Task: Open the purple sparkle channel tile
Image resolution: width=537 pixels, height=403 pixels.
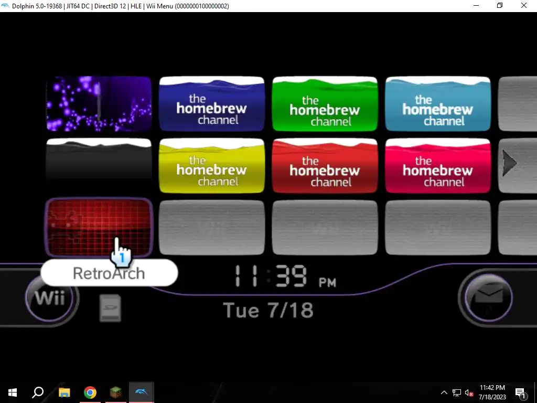Action: tap(99, 104)
